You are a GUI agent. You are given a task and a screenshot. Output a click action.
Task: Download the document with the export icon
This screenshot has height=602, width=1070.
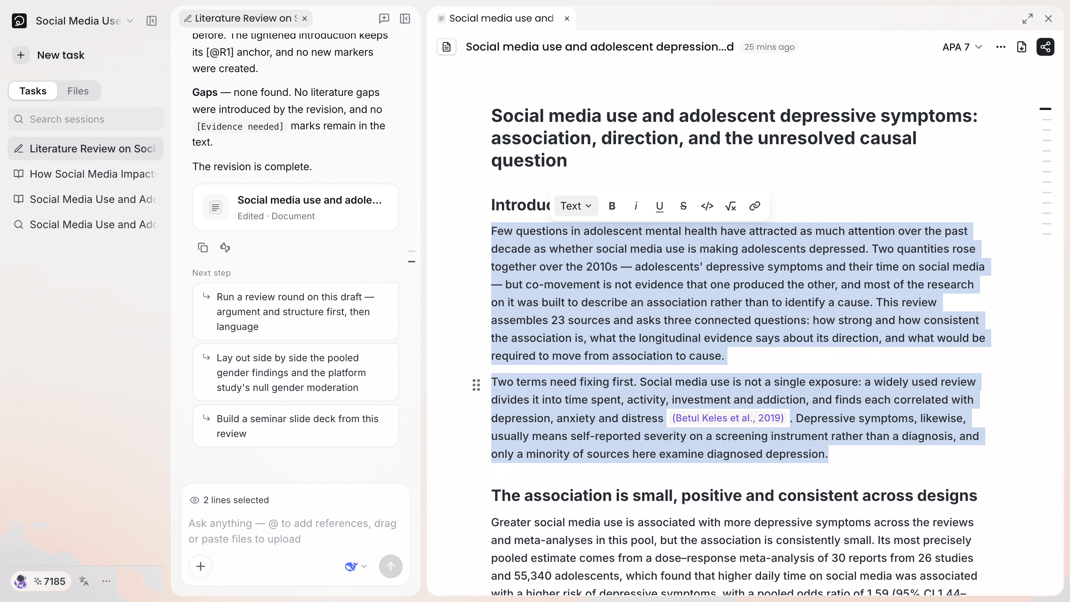coord(1022,47)
